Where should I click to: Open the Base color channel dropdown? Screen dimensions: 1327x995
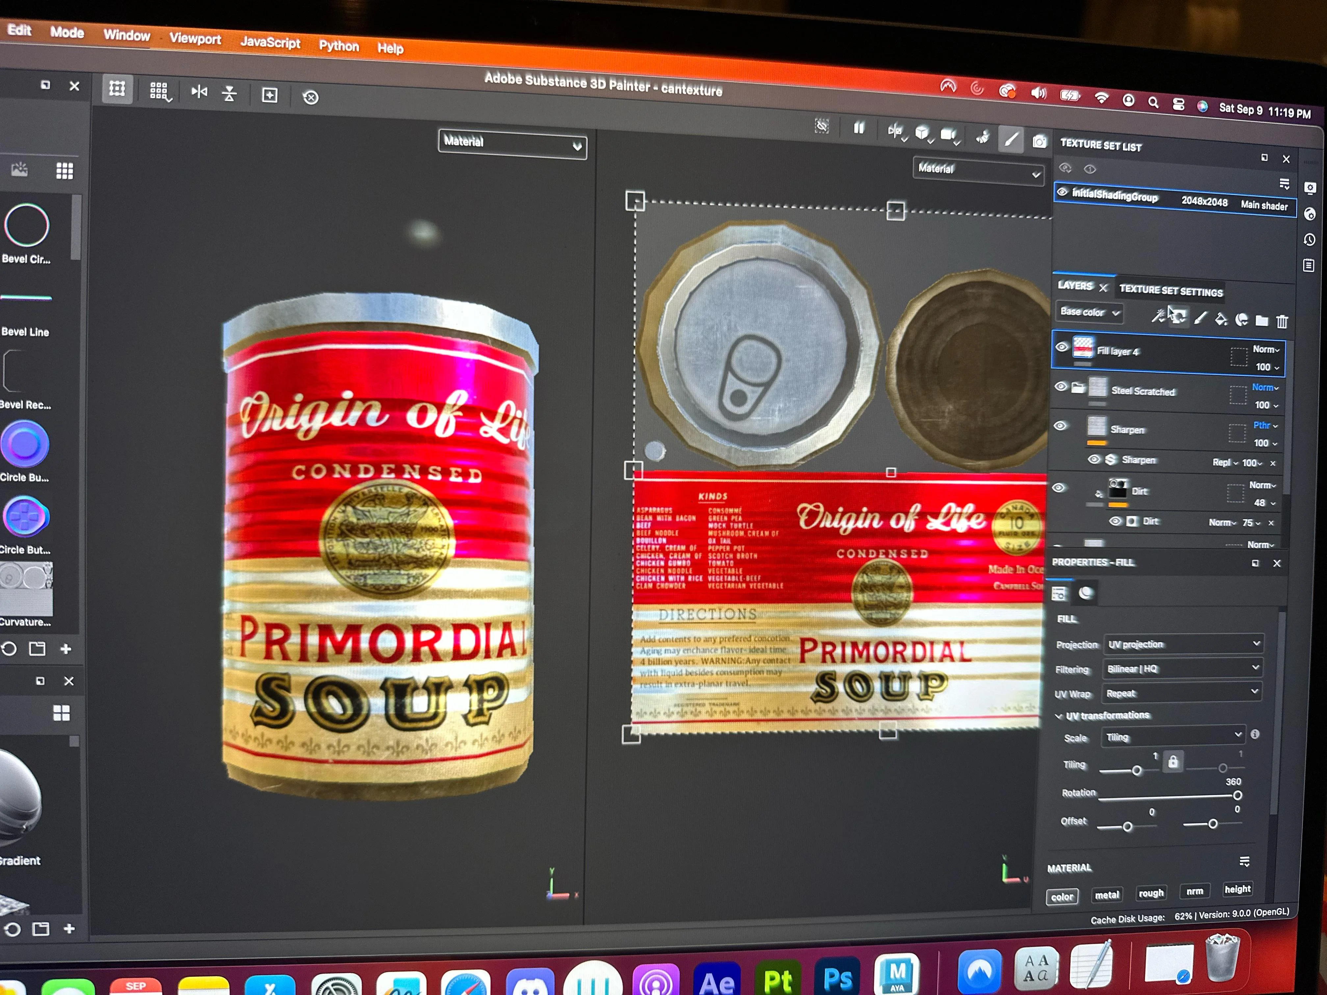[1089, 312]
